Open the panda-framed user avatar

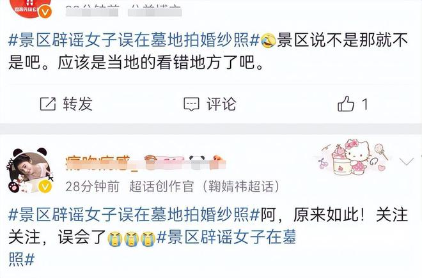point(29,171)
